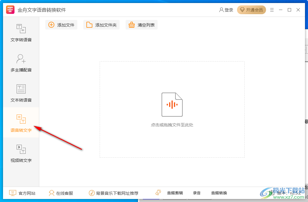This screenshot has height=202, width=308.
Task: Open the 视频转文字 feature
Action: point(21,153)
